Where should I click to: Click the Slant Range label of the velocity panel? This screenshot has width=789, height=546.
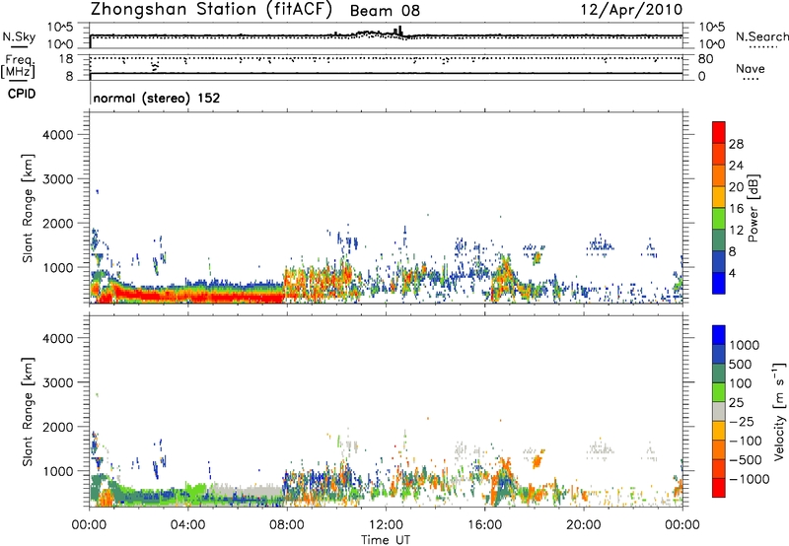pos(28,411)
